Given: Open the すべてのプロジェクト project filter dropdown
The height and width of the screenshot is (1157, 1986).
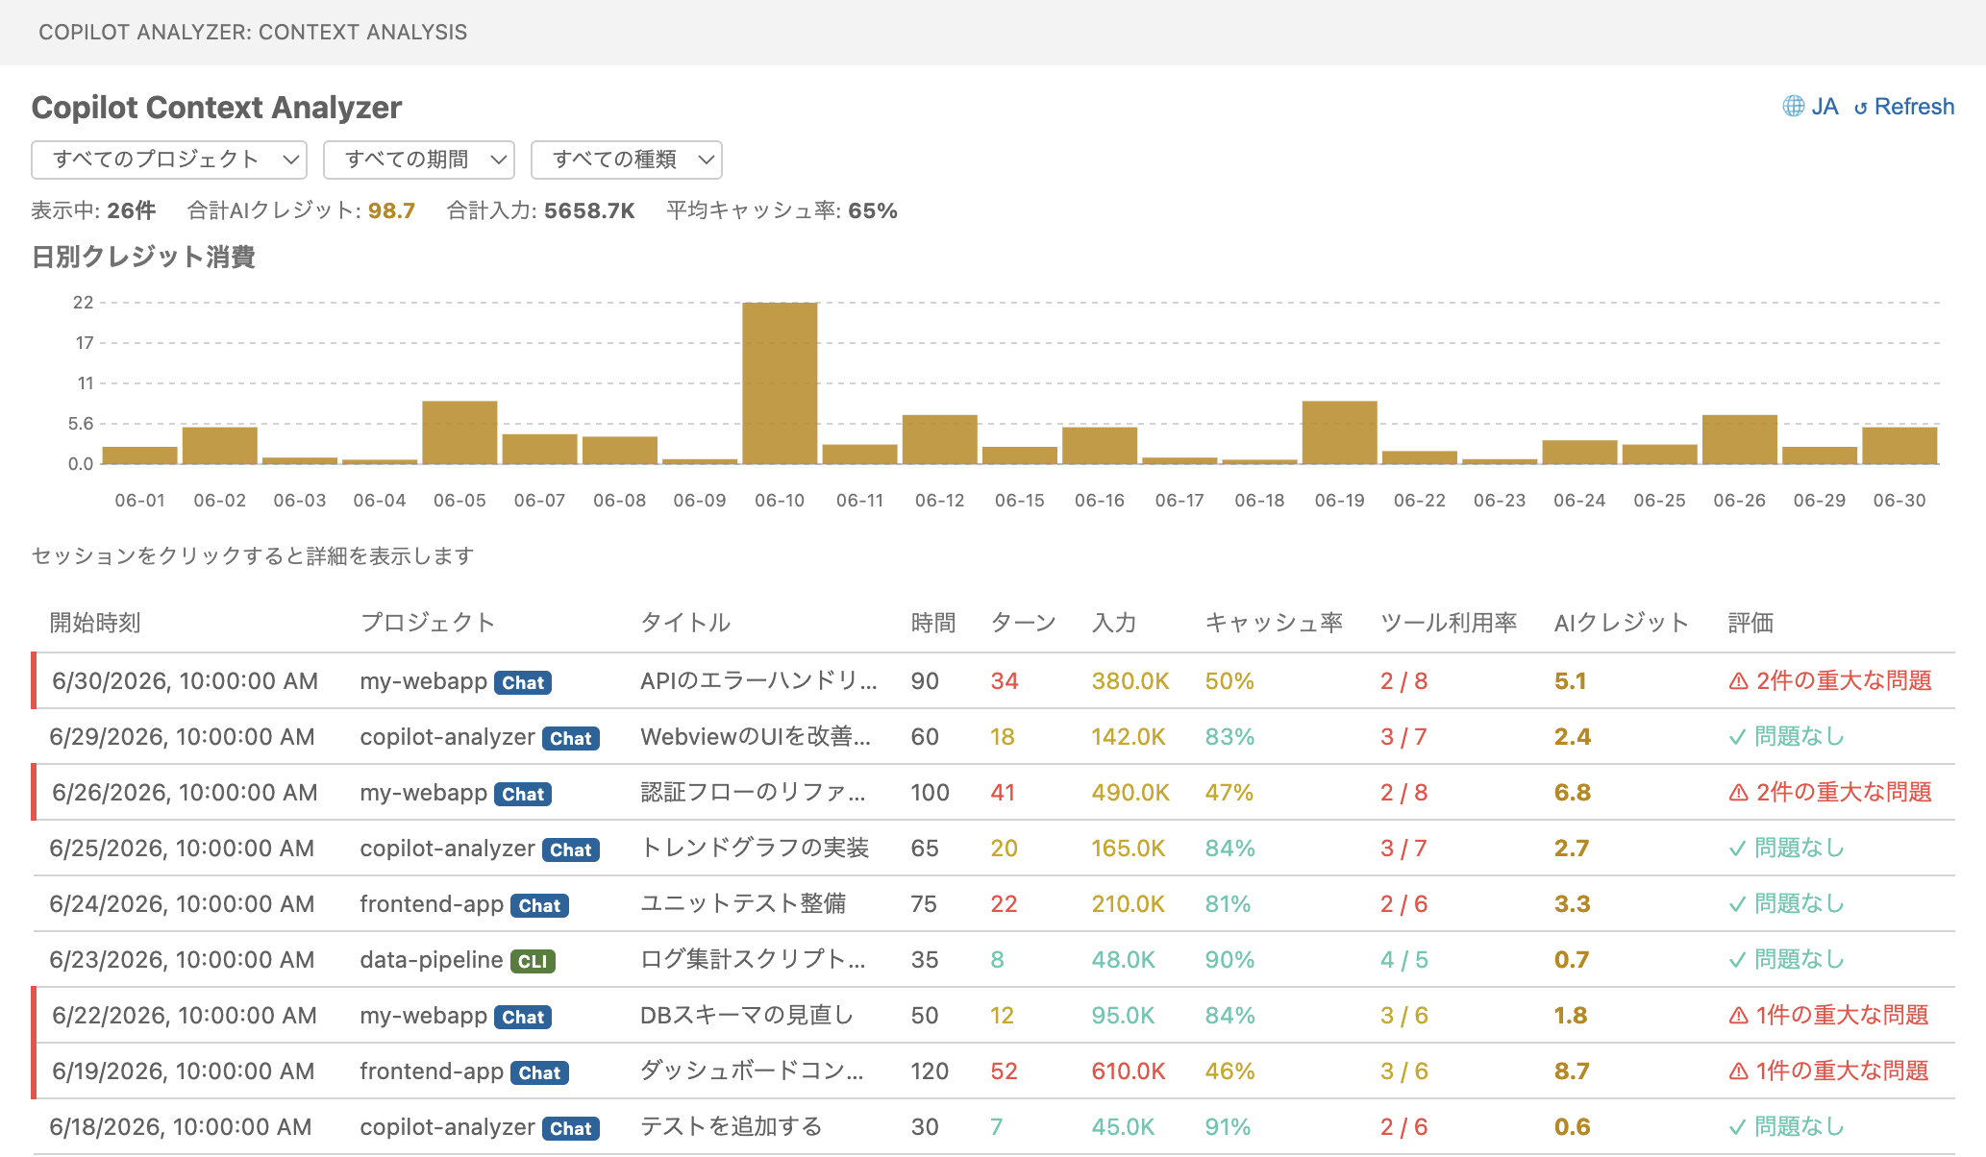Looking at the screenshot, I should [x=169, y=160].
